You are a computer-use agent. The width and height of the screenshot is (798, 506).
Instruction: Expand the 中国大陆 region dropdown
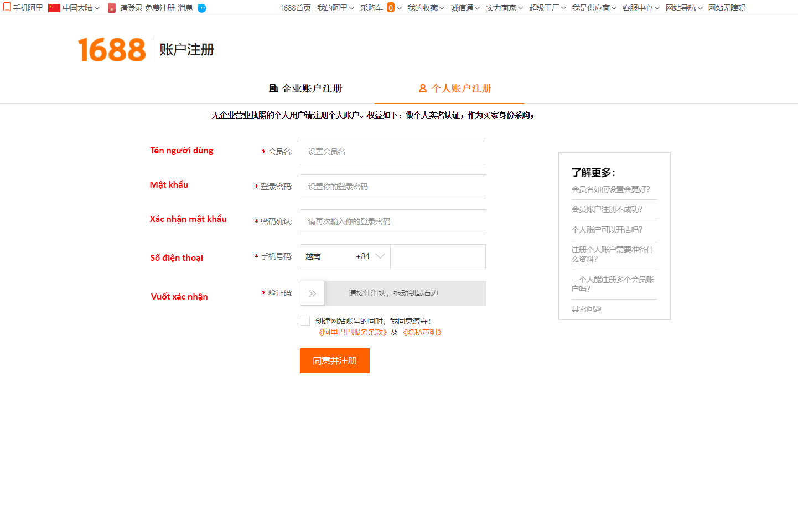81,8
